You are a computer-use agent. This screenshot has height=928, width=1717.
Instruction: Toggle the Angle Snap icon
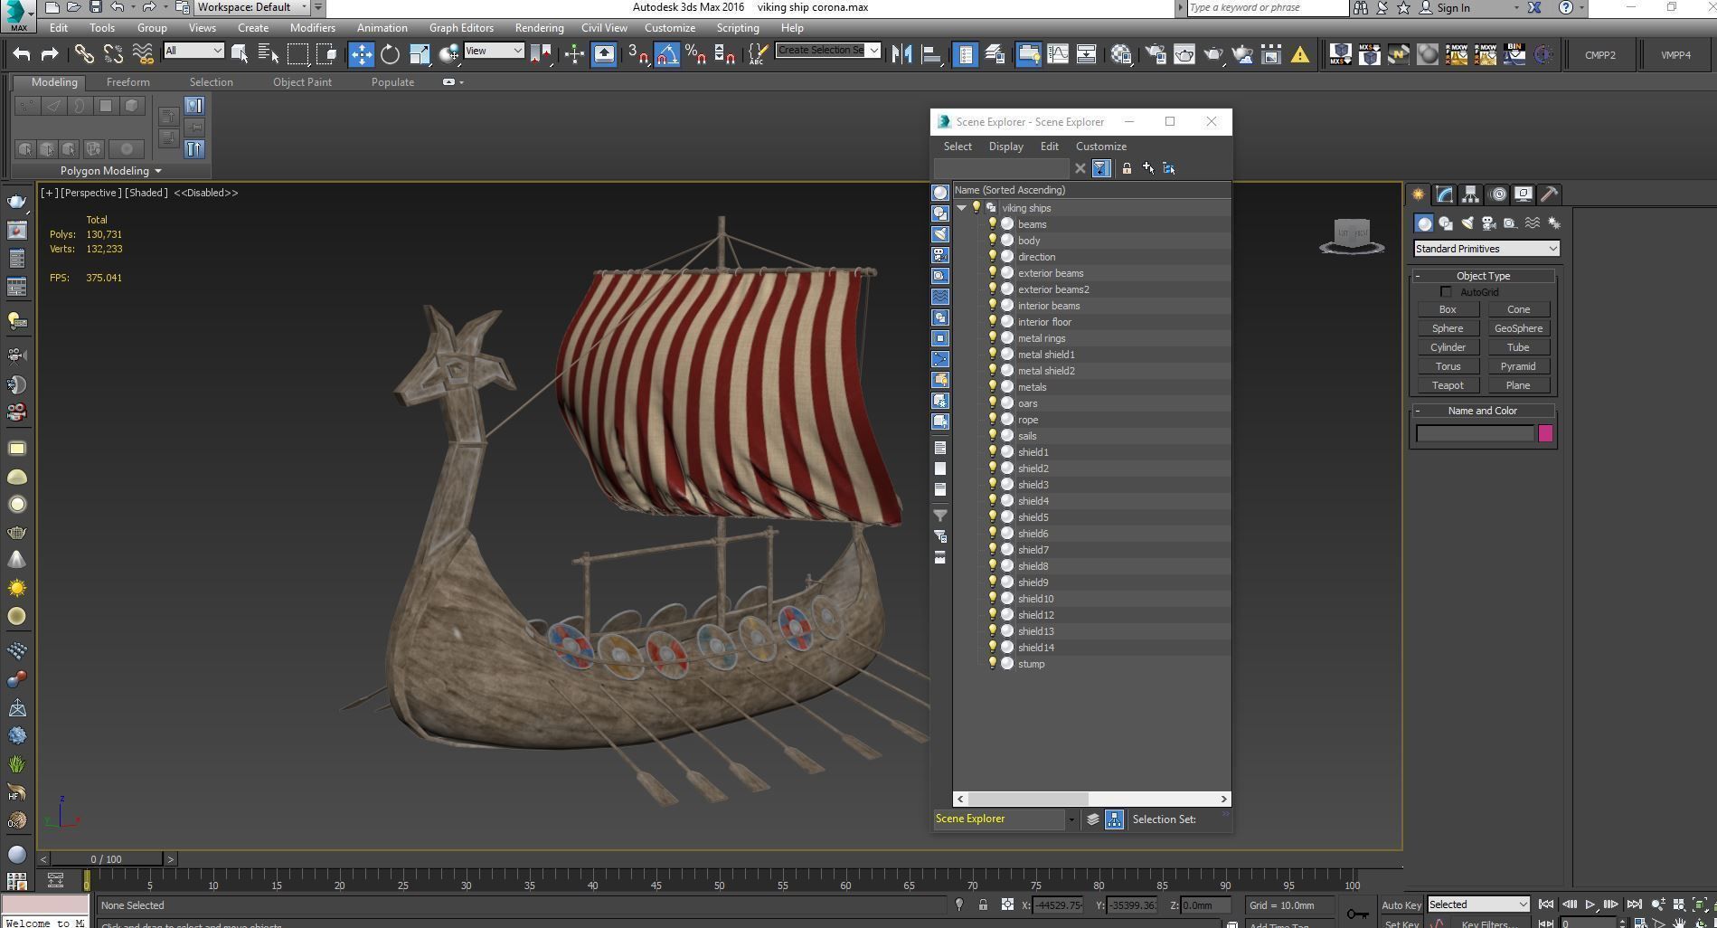[x=666, y=54]
